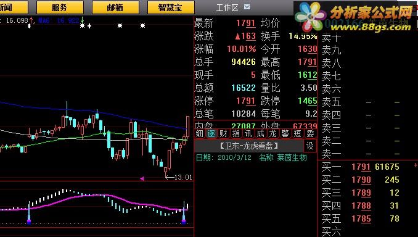Open the 财 finance tab
418x237 pixels.
223,133
